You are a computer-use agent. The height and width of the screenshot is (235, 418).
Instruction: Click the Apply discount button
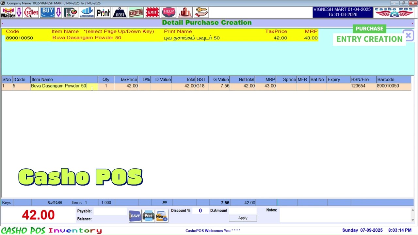click(x=243, y=218)
